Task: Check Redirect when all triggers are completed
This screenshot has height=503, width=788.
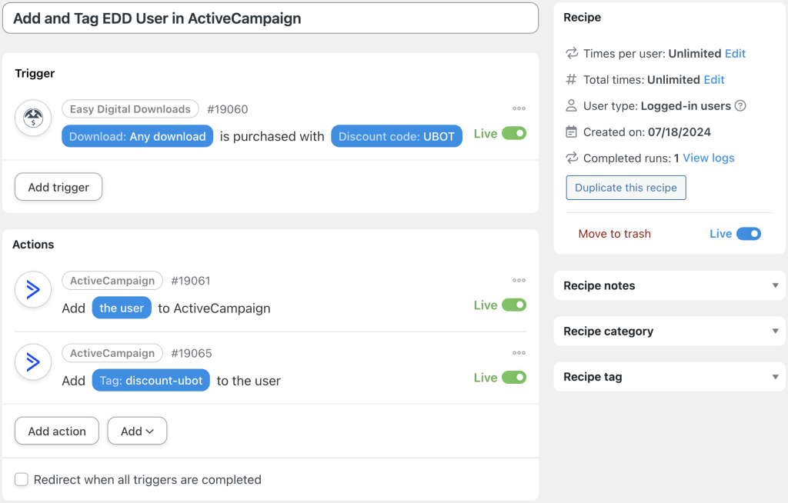Action: pyautogui.click(x=21, y=479)
